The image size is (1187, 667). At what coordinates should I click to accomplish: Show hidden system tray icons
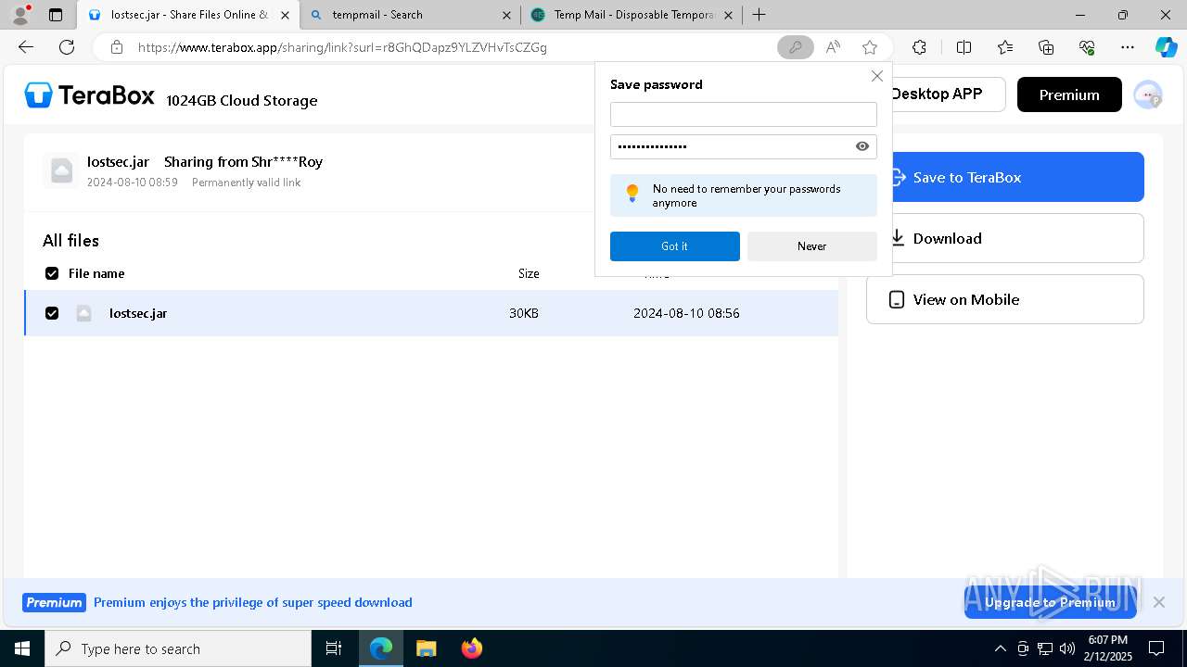click(x=1000, y=648)
